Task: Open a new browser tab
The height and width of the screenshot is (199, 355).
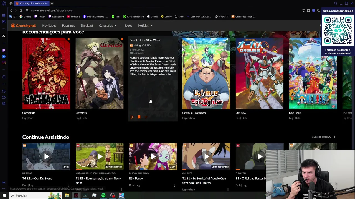Action: [52, 3]
